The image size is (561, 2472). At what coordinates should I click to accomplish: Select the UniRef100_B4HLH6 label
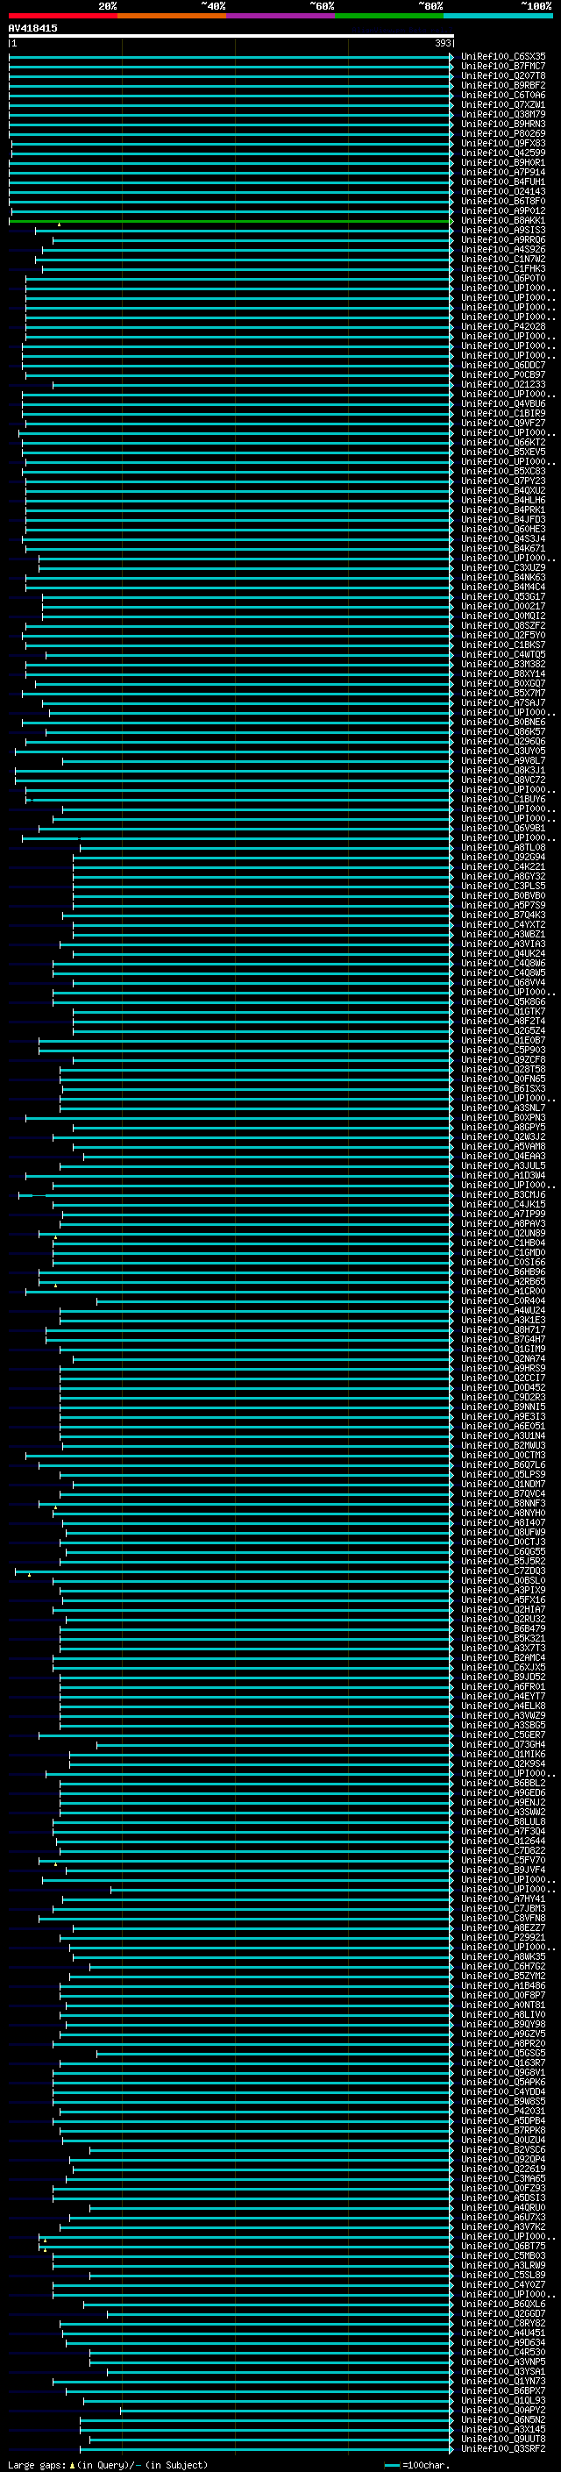(x=503, y=499)
